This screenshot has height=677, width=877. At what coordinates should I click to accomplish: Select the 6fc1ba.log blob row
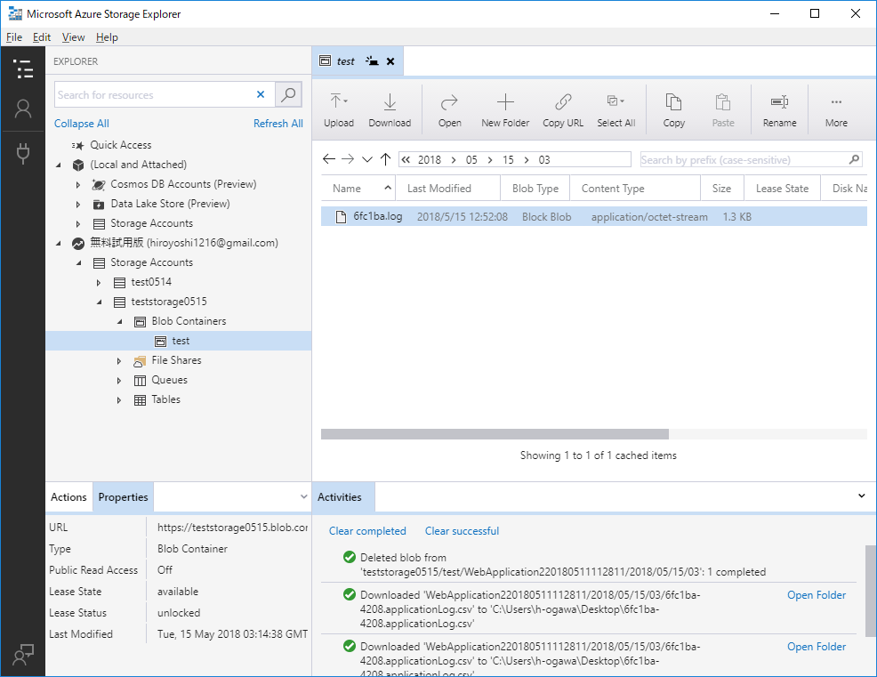(x=594, y=216)
